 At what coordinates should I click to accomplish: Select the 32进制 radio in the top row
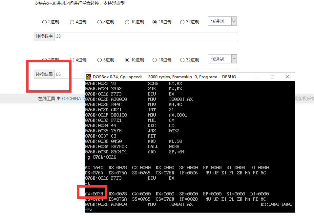pos(182,22)
